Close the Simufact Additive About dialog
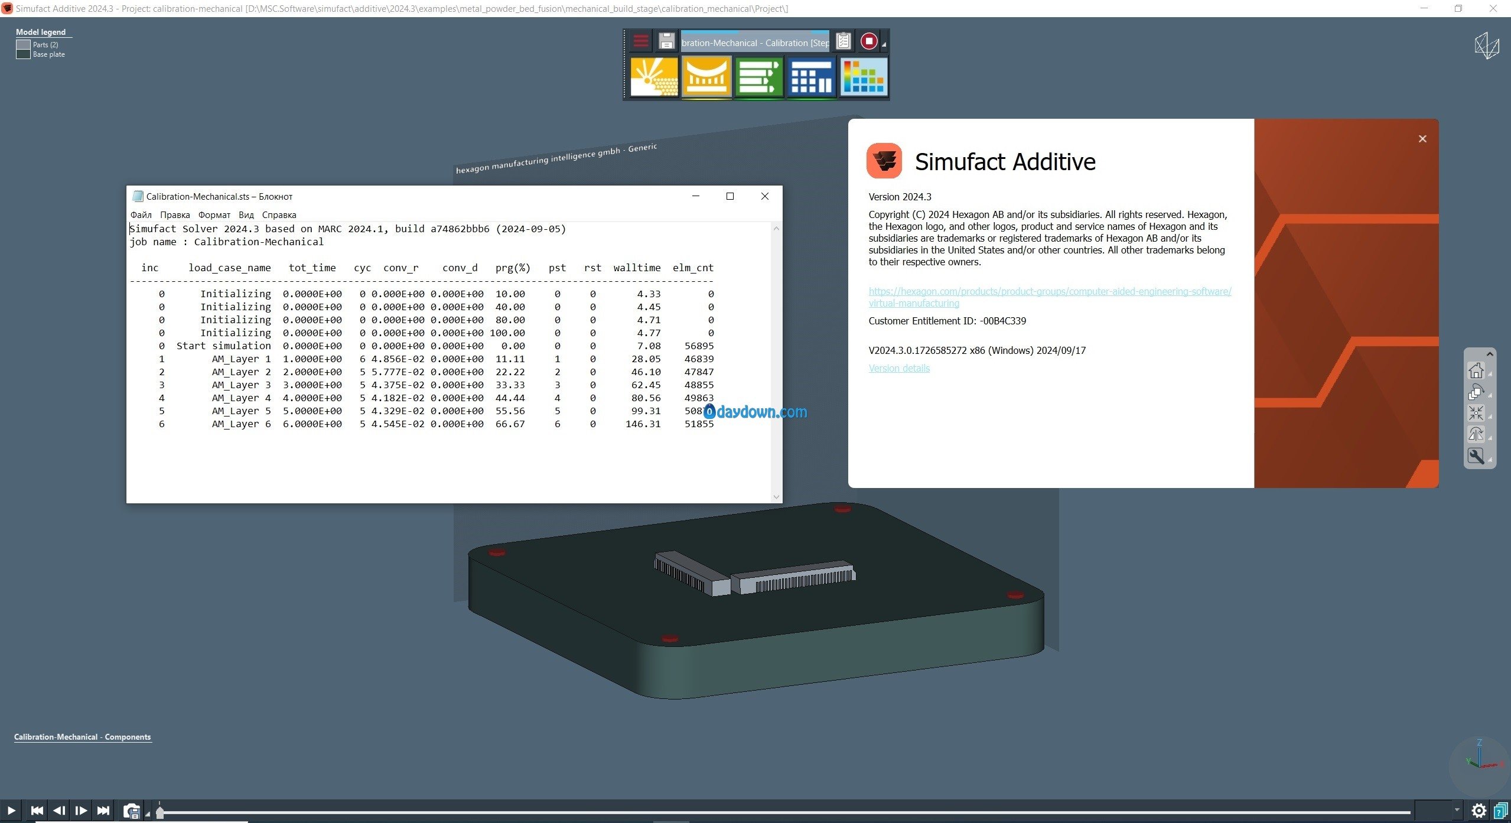The width and height of the screenshot is (1511, 823). pos(1422,139)
